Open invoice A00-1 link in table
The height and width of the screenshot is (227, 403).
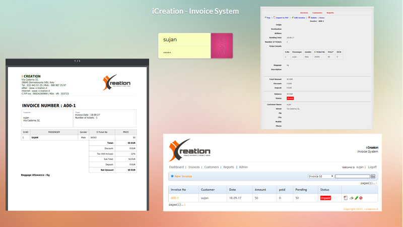(x=174, y=198)
